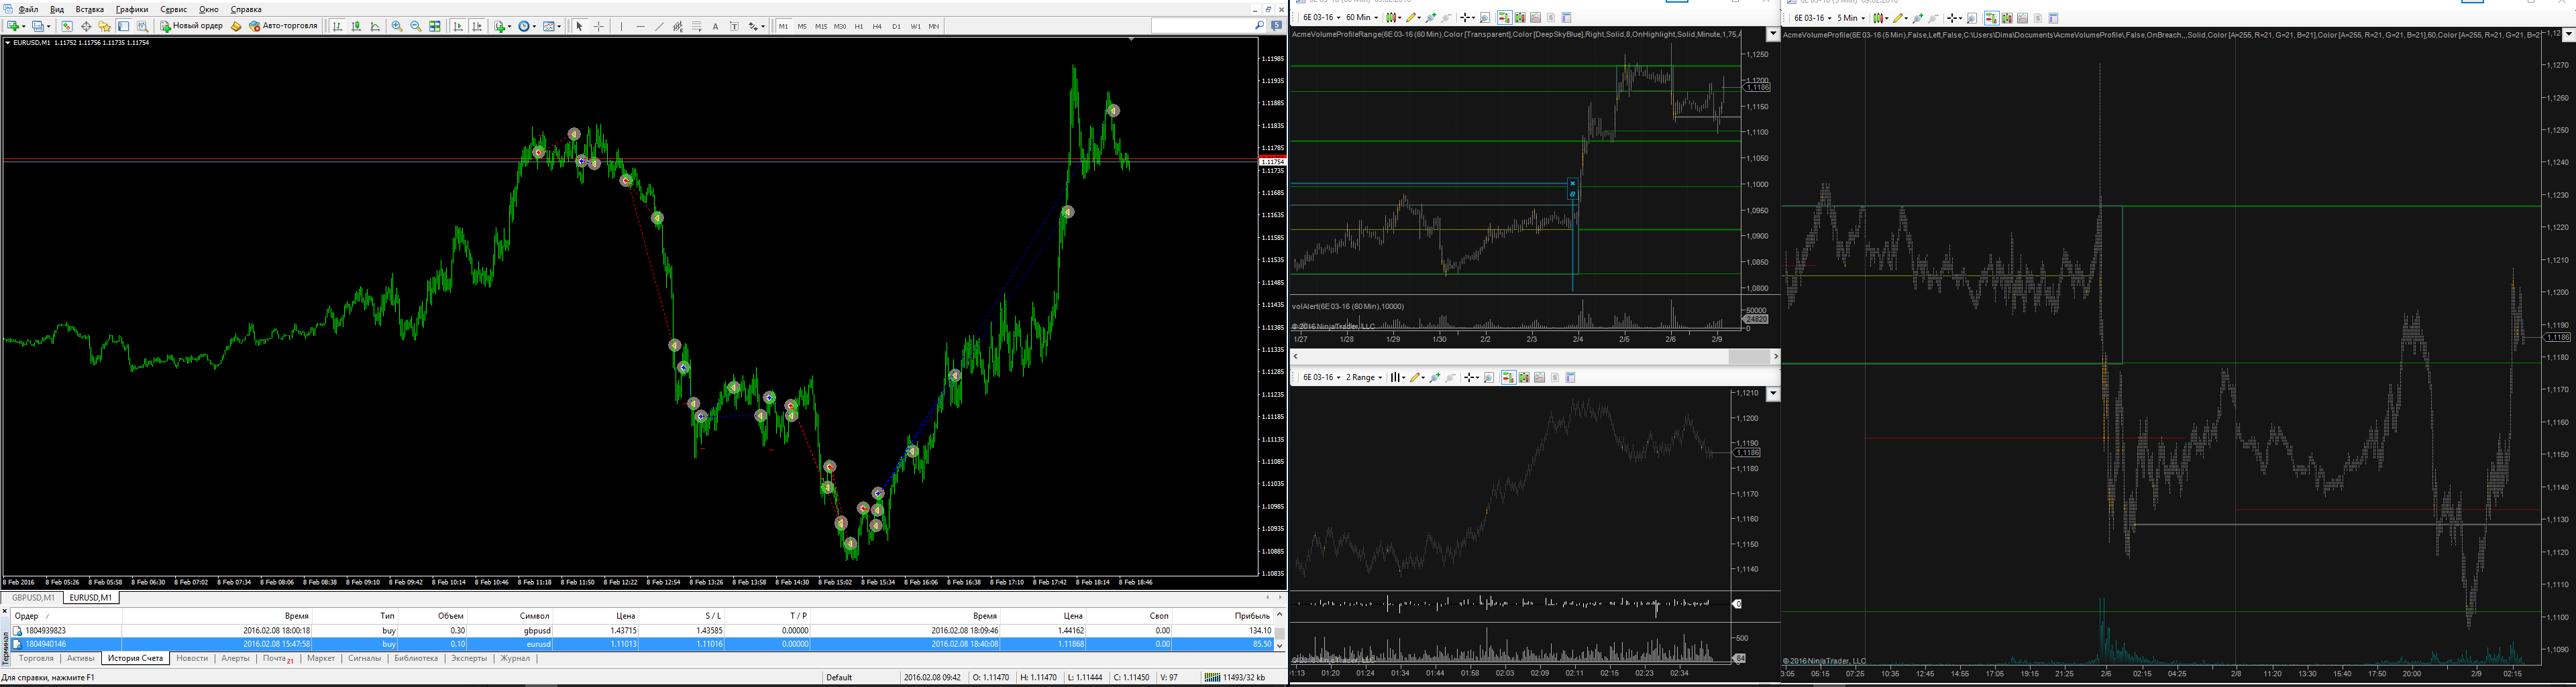
Task: Click the Profiles icon in MetaTrader toolbar
Action: [x=38, y=26]
